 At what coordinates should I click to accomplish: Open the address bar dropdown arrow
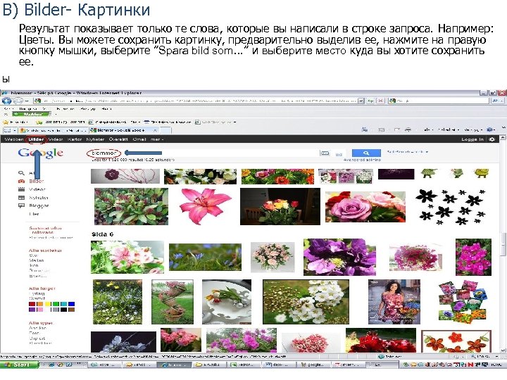(361, 101)
